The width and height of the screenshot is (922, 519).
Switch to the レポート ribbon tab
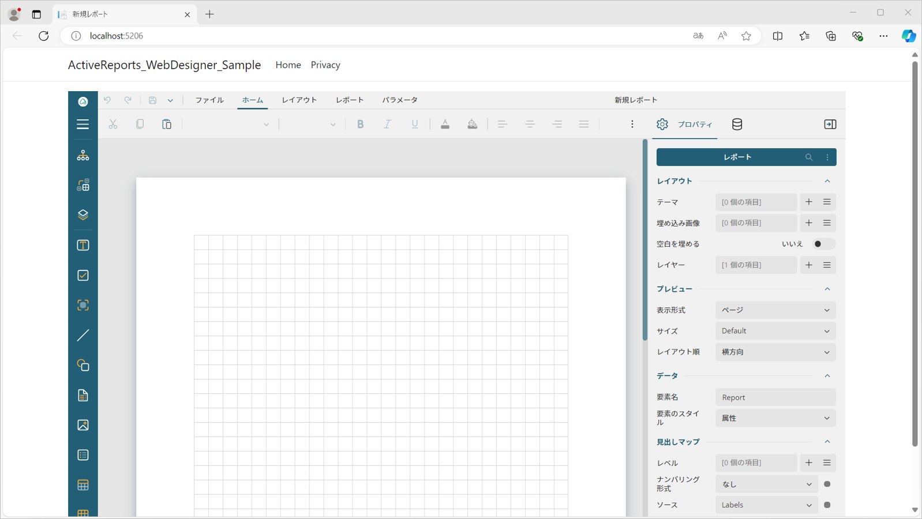pos(350,100)
